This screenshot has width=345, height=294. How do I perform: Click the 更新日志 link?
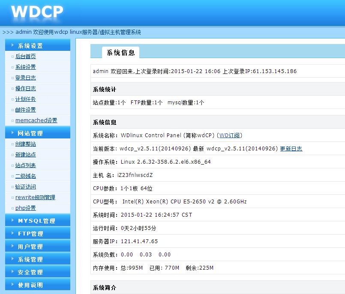[x=291, y=148]
